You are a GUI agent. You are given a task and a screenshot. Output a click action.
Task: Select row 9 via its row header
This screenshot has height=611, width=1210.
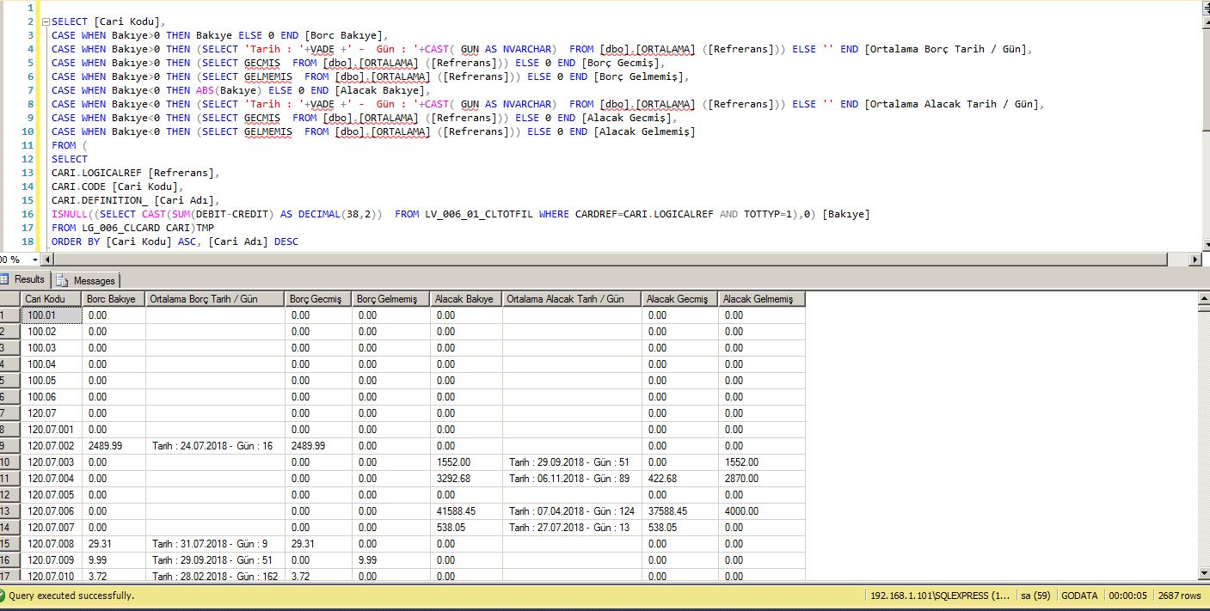coord(10,446)
